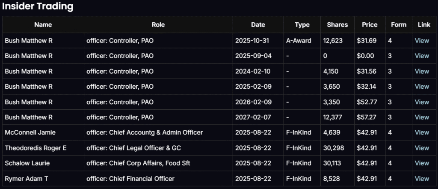Open View link for 2025-09-04 filing
Screen dimensions: 438x189
(x=422, y=56)
